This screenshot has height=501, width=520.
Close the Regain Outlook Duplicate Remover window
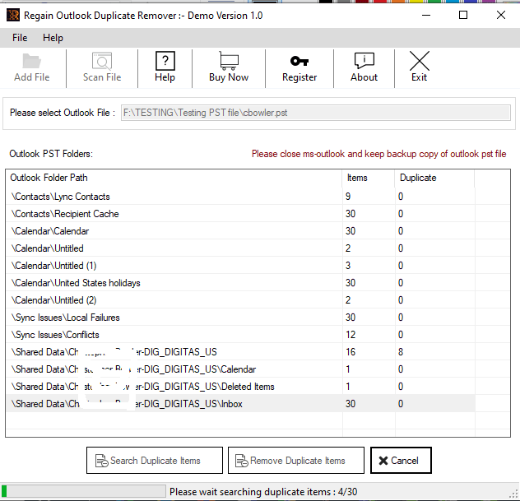[501, 16]
